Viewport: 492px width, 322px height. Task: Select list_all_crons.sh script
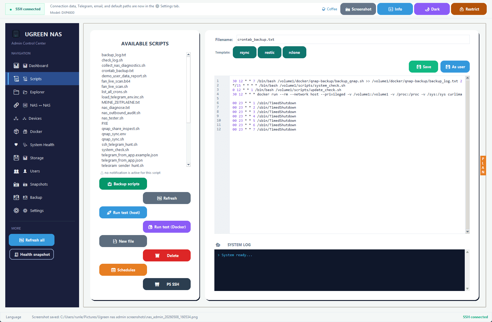coord(114,92)
